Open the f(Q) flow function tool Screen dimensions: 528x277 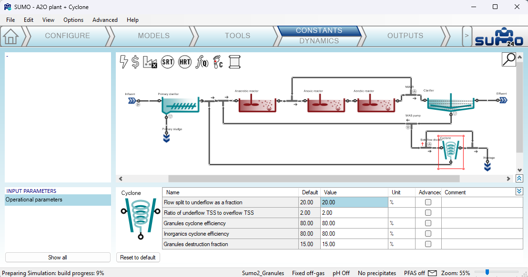pyautogui.click(x=202, y=62)
